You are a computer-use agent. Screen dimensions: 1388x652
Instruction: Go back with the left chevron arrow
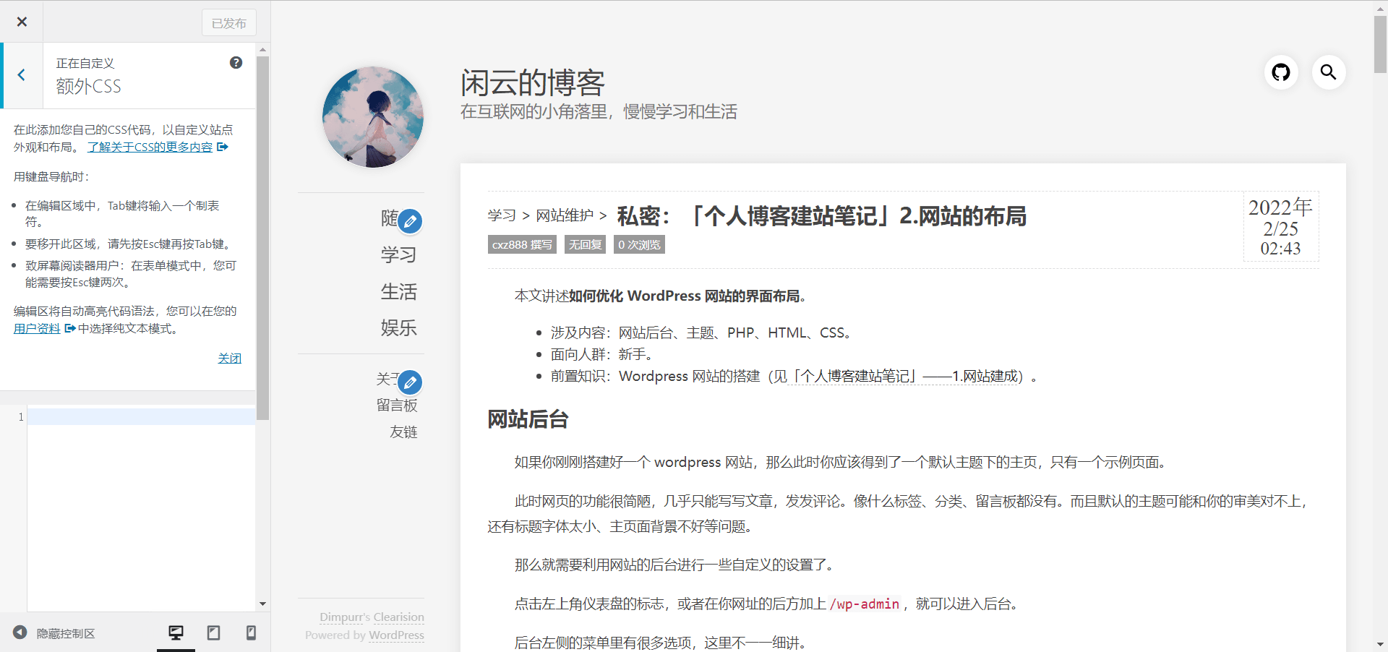point(22,75)
